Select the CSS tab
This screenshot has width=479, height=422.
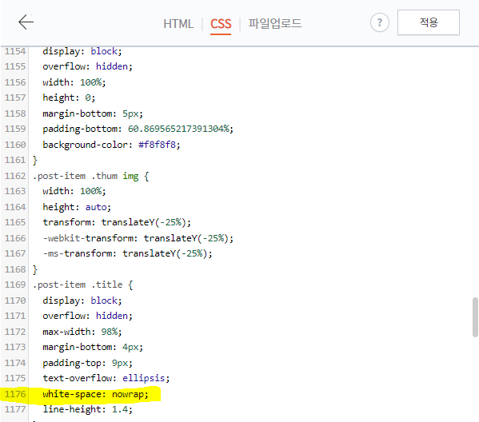coord(221,24)
